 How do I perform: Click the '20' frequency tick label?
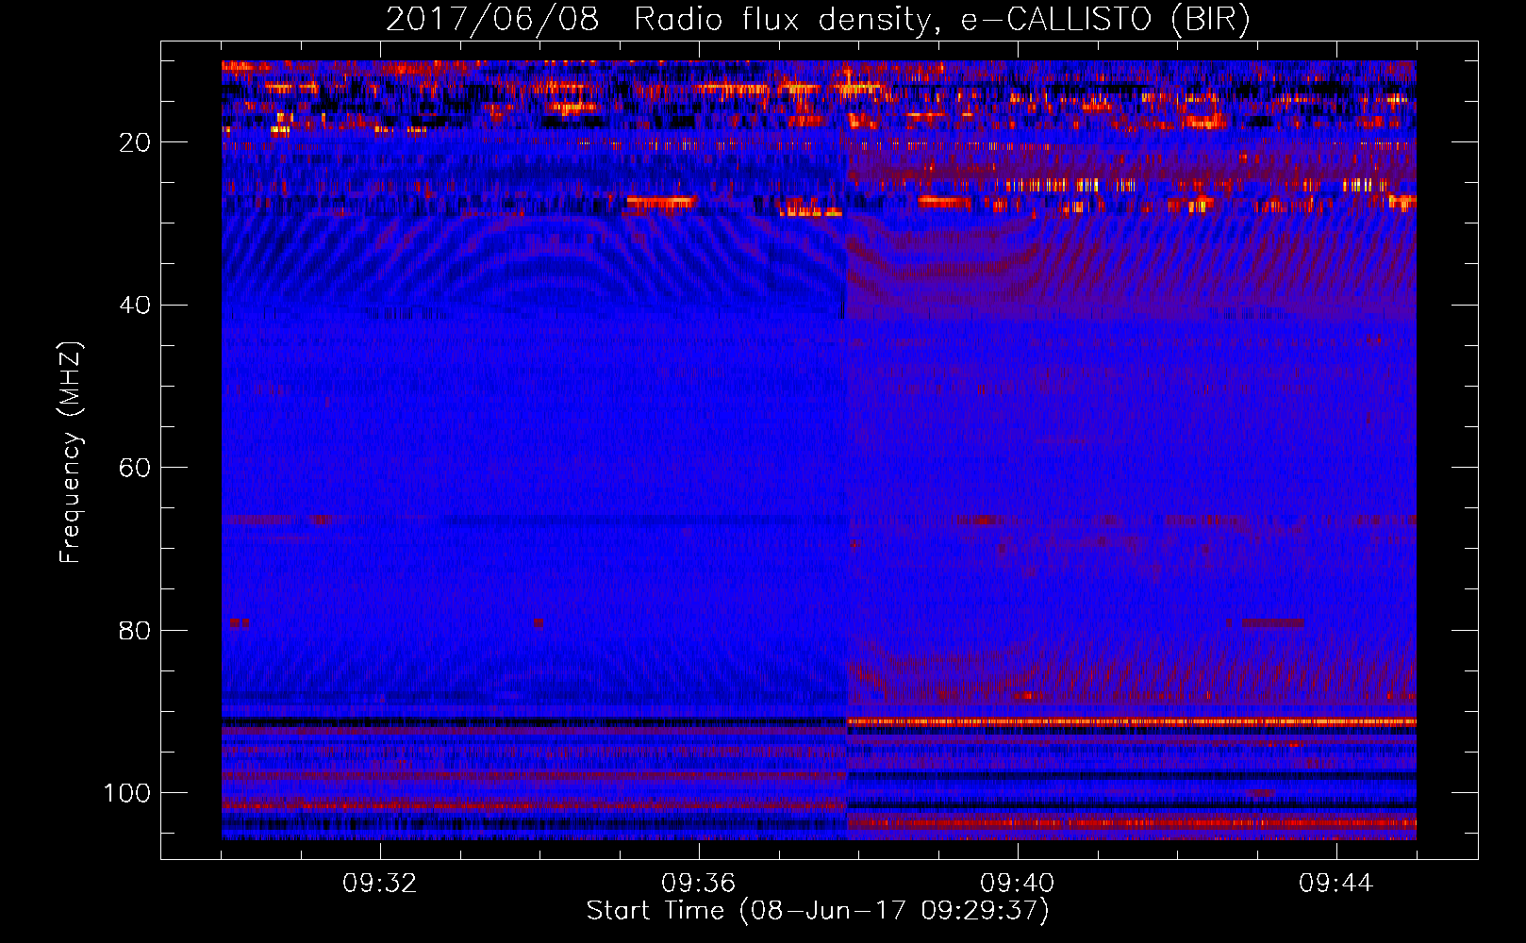pos(135,142)
